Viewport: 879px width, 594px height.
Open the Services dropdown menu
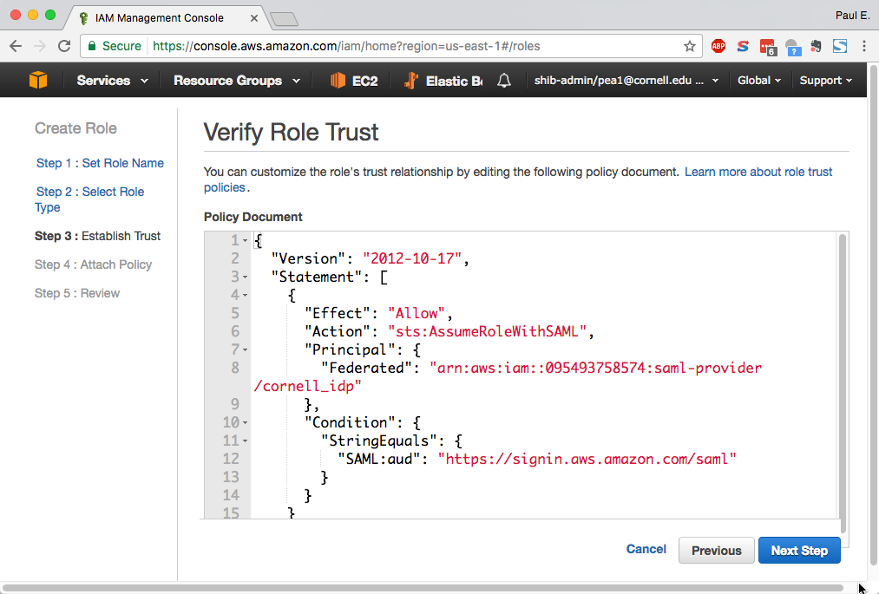[x=112, y=81]
